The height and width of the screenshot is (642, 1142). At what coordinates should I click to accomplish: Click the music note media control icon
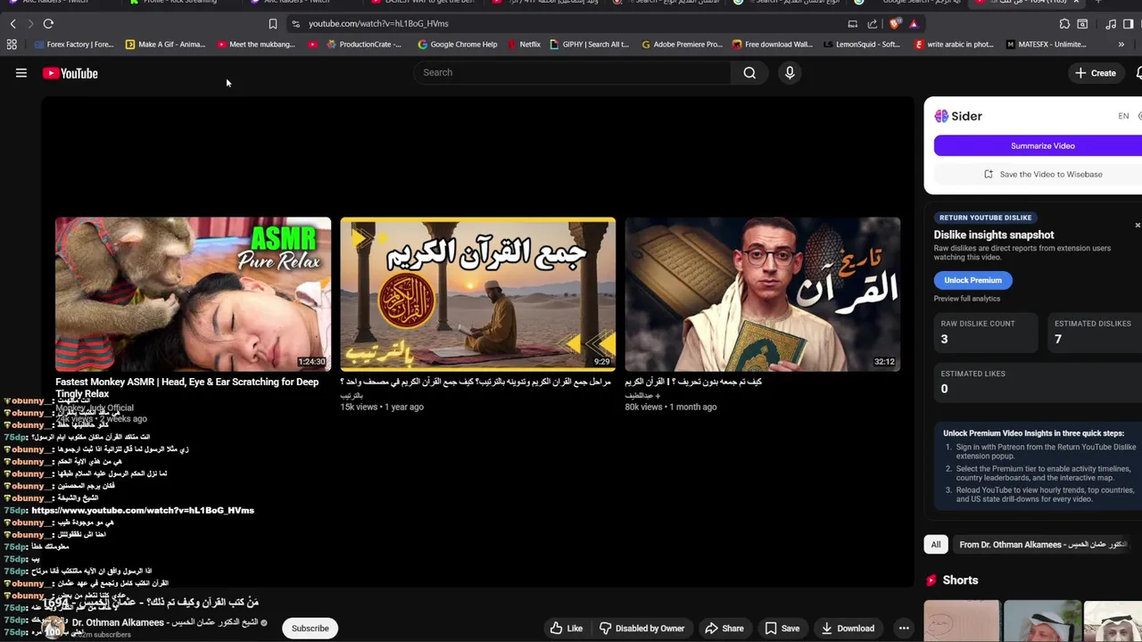pyautogui.click(x=1109, y=23)
